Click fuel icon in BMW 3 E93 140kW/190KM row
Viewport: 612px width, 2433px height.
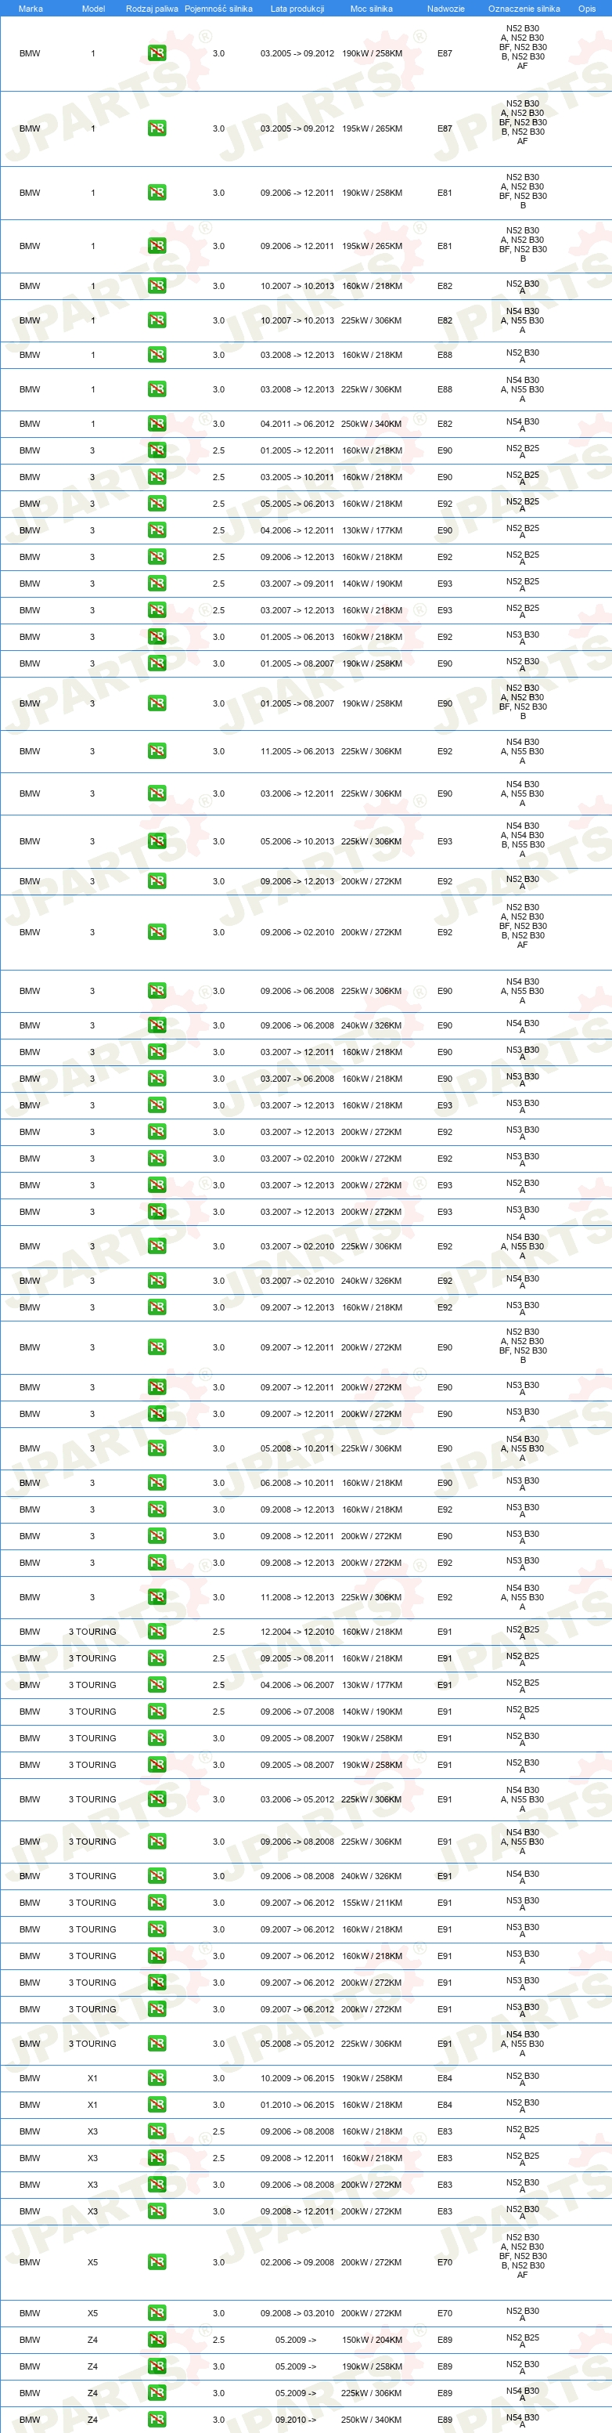tap(157, 583)
